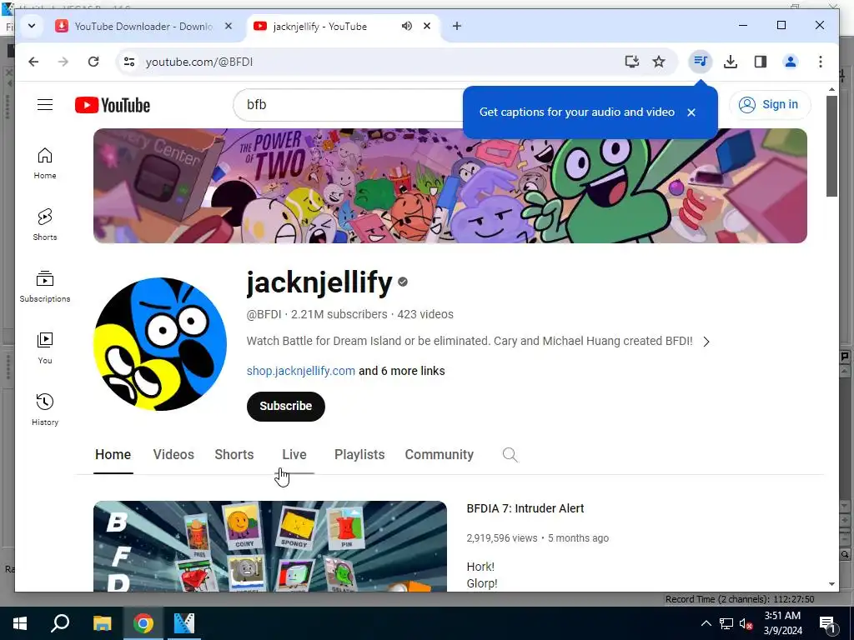Toggle Chrome side panel
The height and width of the screenshot is (640, 854).
[761, 62]
